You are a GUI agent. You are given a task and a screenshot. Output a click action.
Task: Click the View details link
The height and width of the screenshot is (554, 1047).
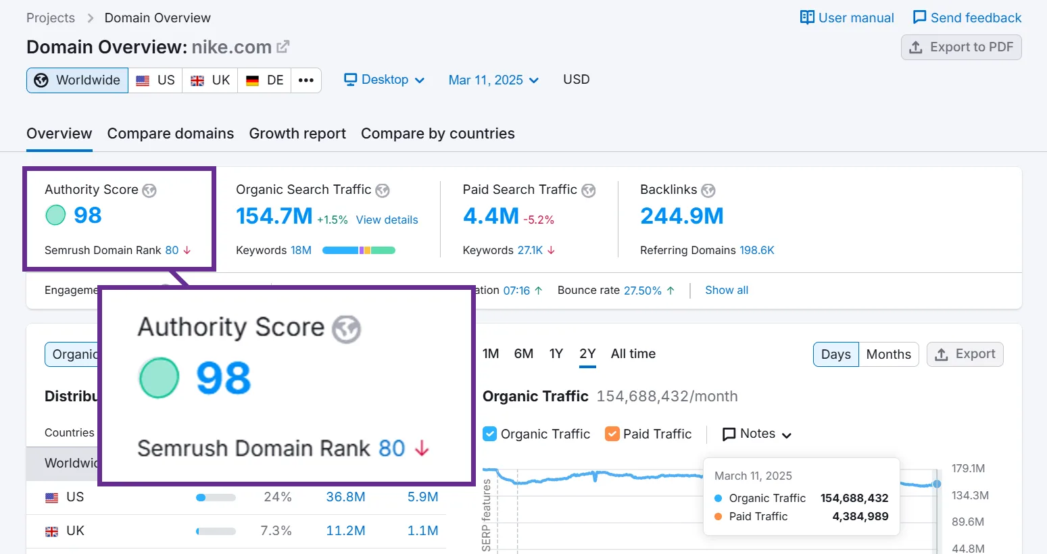pyautogui.click(x=387, y=220)
